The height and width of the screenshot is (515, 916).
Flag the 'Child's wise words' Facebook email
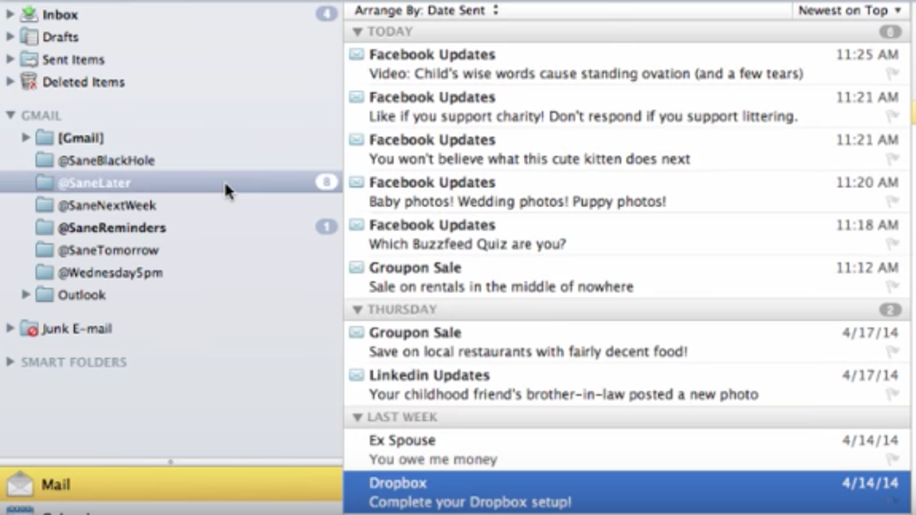892,74
